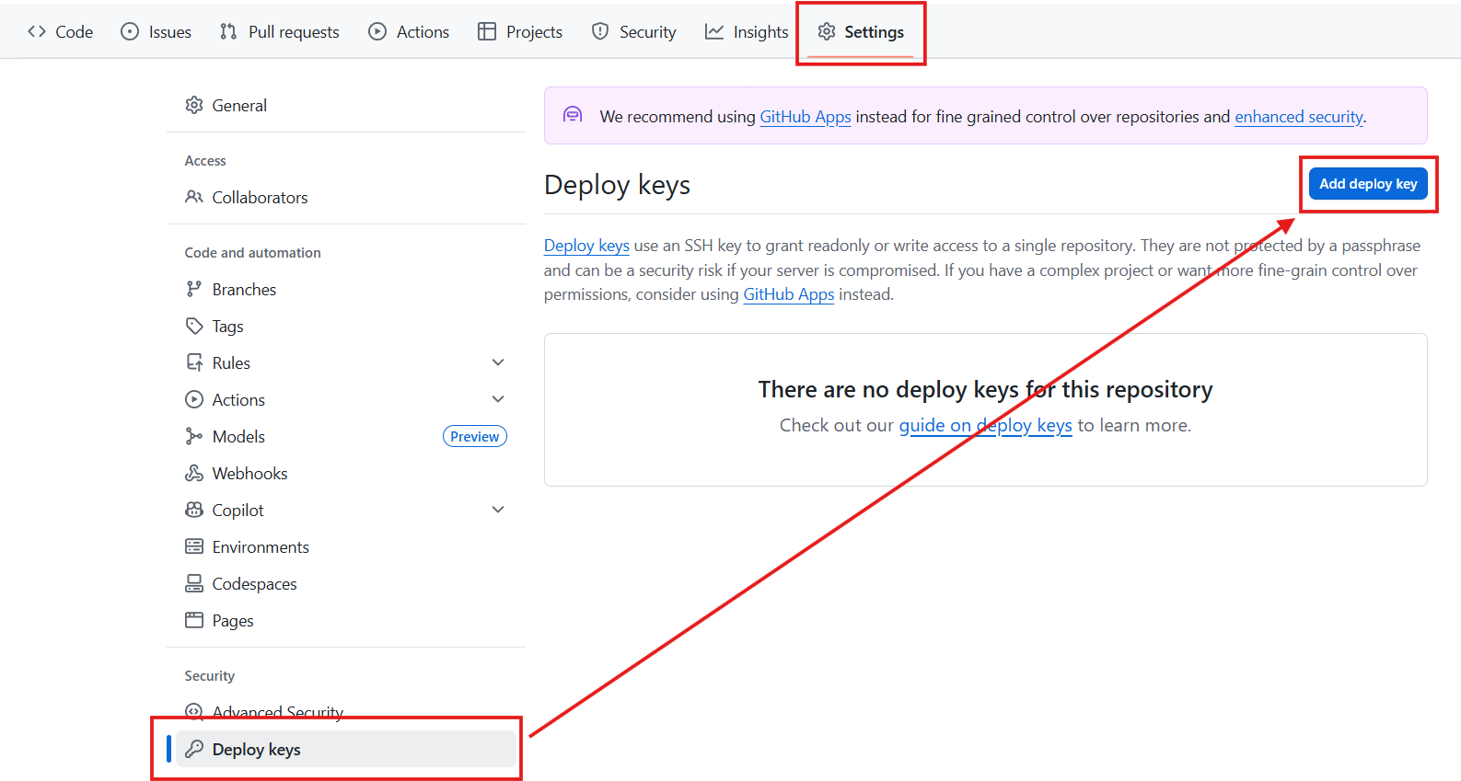Screen dimensions: 1461x781
Task: Open the Issues tab
Action: click(156, 31)
